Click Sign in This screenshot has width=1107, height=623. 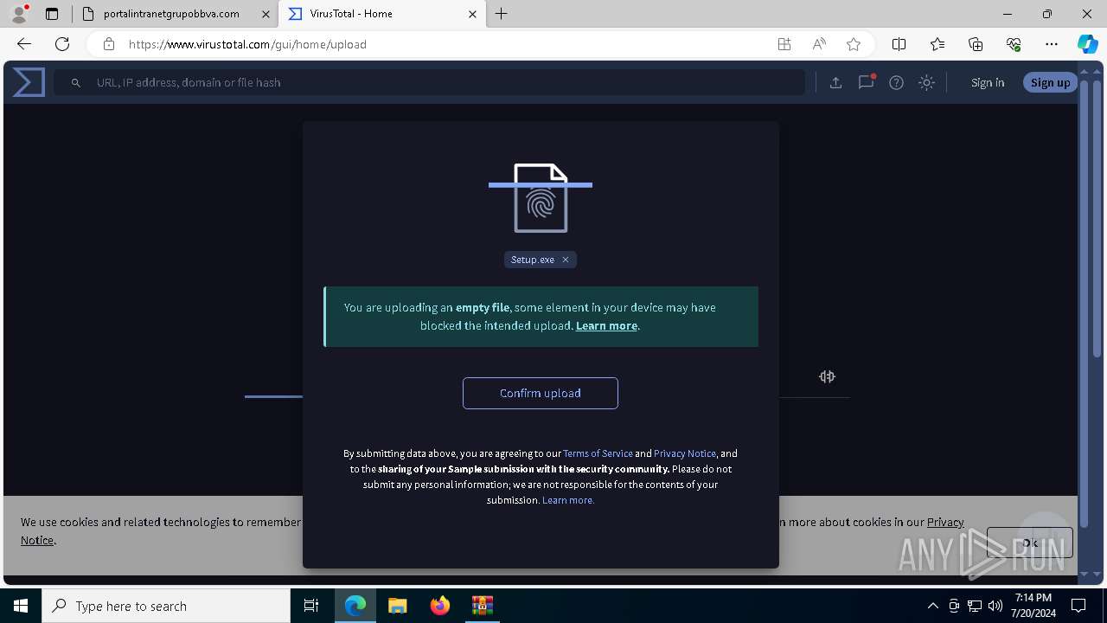(x=988, y=82)
